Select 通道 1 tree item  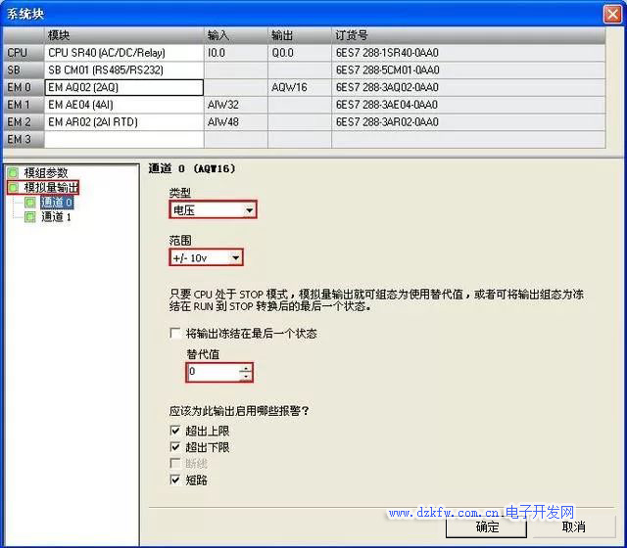56,217
